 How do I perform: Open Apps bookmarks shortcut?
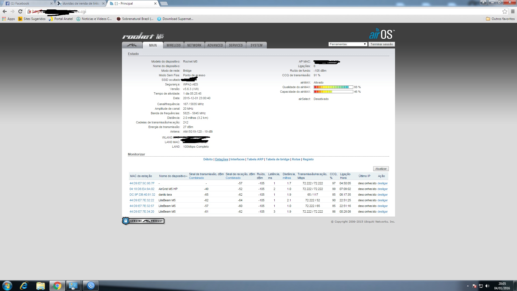coord(9,19)
